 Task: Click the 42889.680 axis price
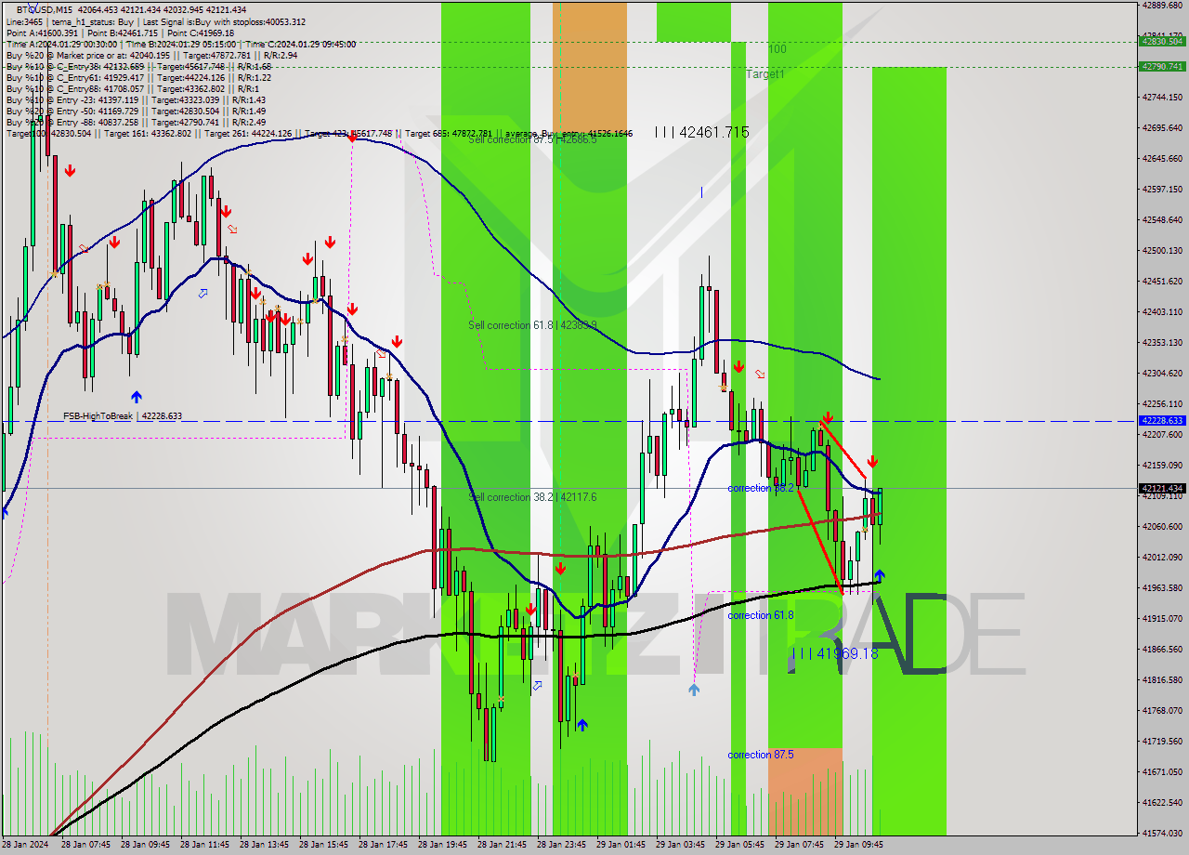[x=1162, y=5]
